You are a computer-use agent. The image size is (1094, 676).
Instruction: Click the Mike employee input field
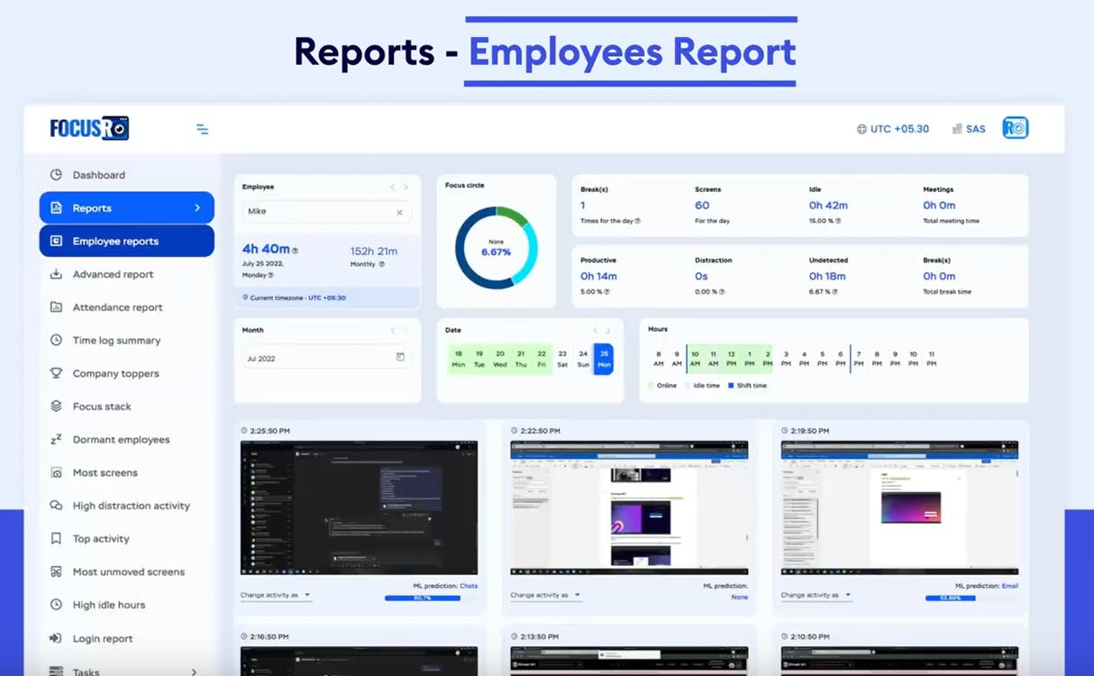tap(327, 212)
